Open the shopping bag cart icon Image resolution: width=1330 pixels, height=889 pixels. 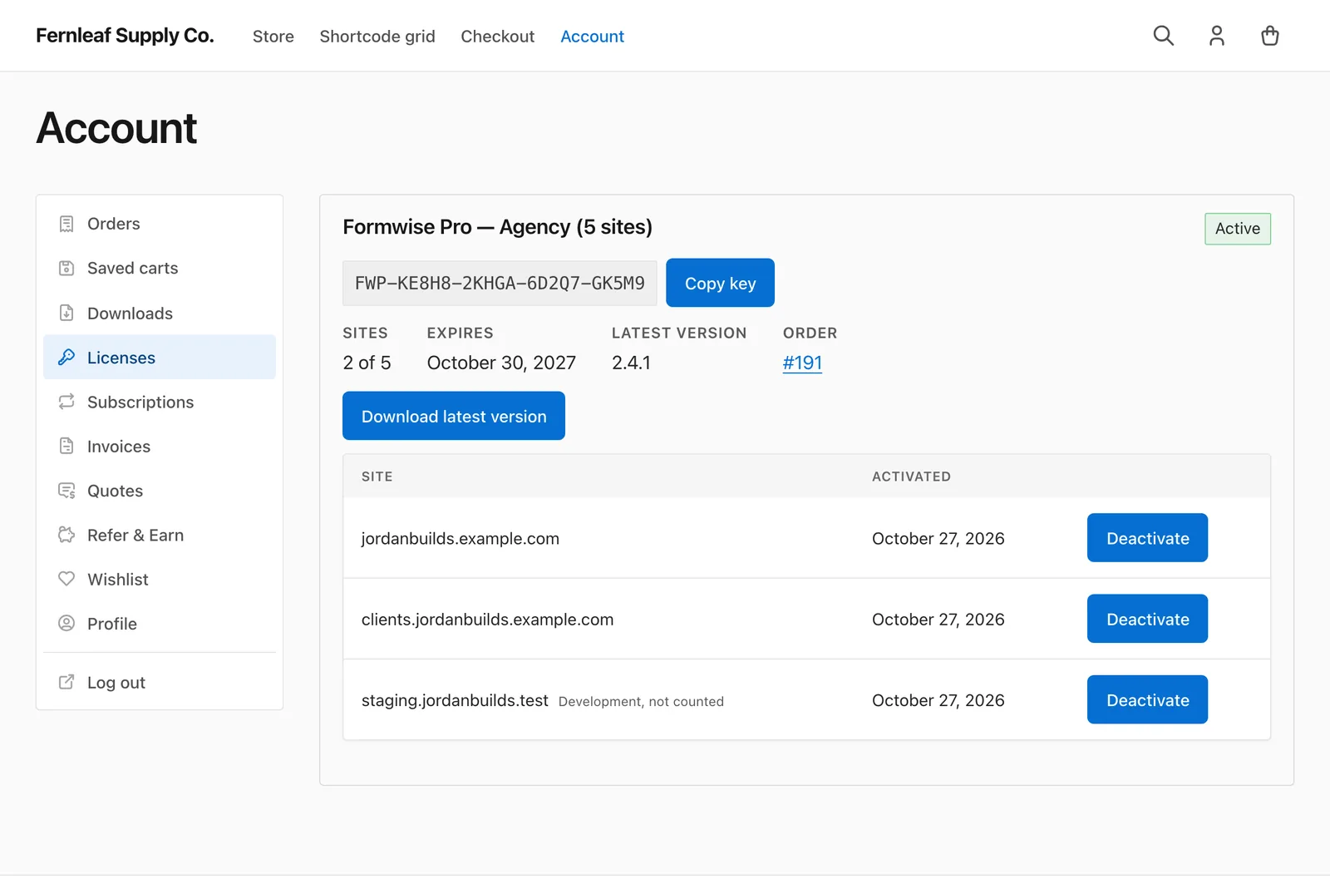[x=1269, y=36]
